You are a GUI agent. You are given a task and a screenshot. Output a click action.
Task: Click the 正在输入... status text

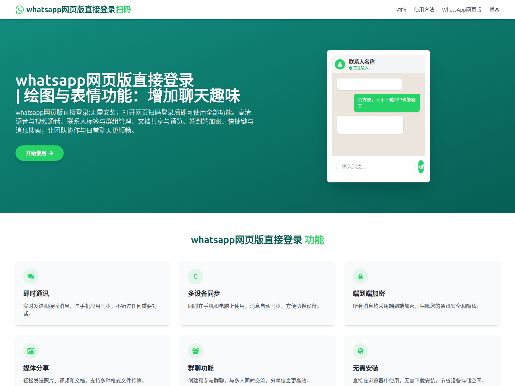point(362,68)
